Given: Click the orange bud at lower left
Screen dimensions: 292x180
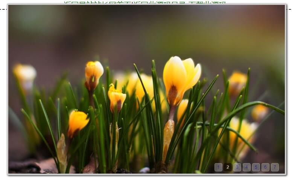Looking at the screenshot, I should click(x=78, y=122).
